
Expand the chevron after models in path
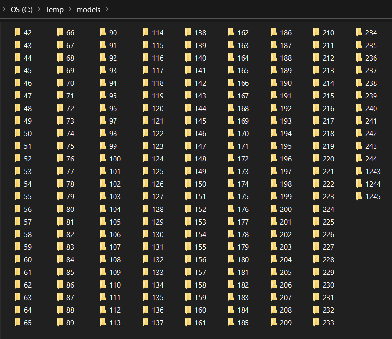point(107,10)
